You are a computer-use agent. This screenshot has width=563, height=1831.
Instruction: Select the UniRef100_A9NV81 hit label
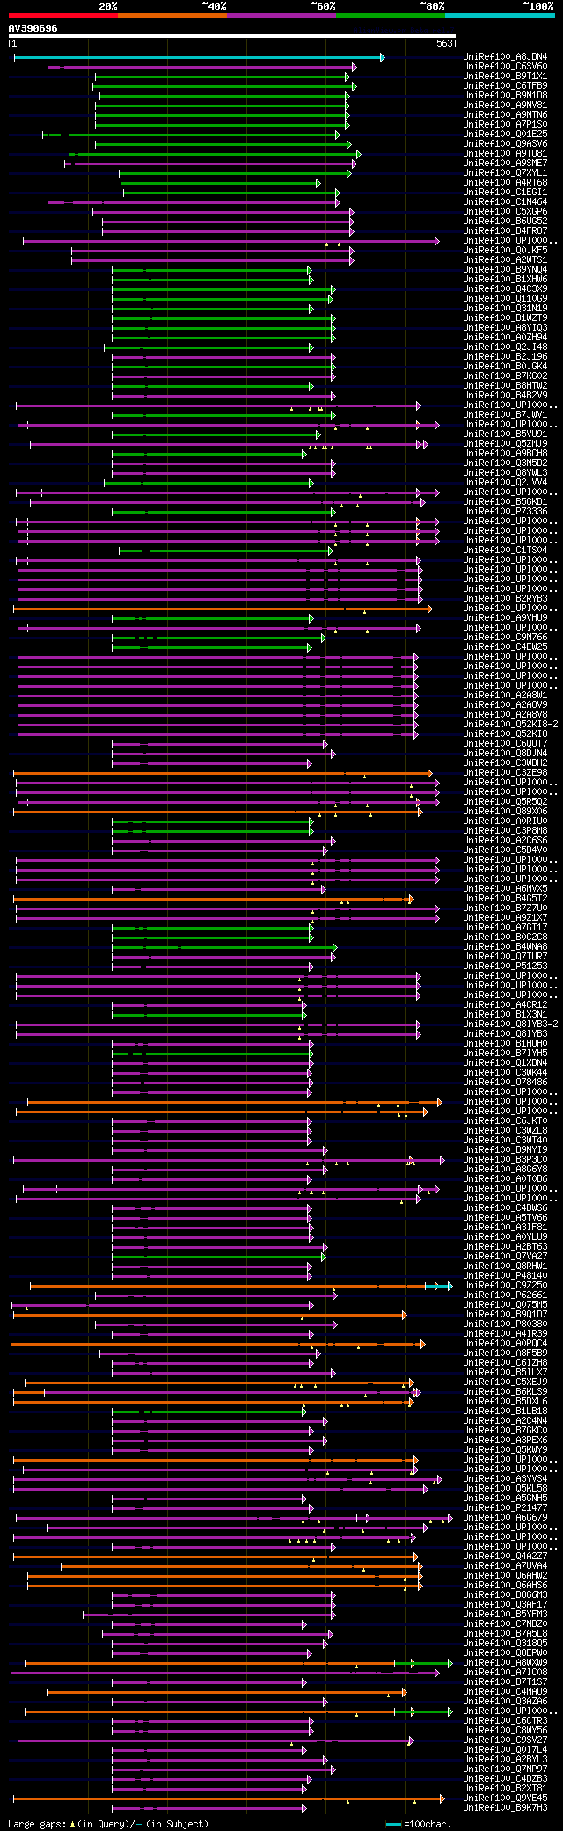pyautogui.click(x=505, y=106)
